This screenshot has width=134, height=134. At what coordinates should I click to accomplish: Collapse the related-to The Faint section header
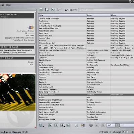17,47
